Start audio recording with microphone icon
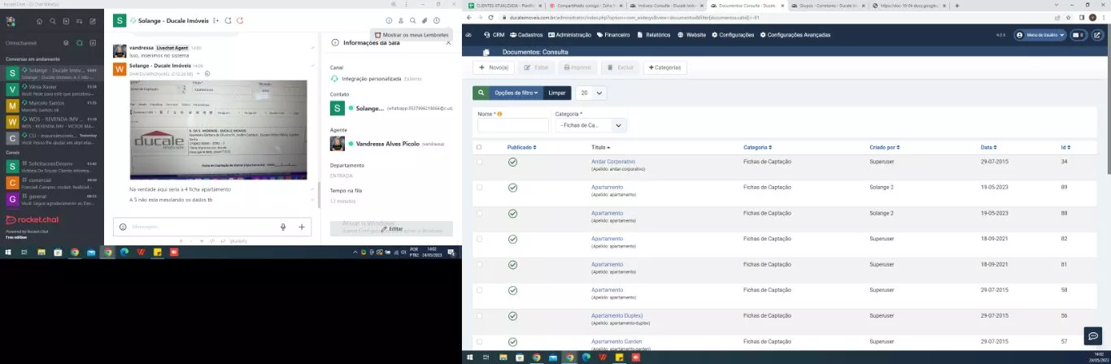 pyautogui.click(x=283, y=227)
